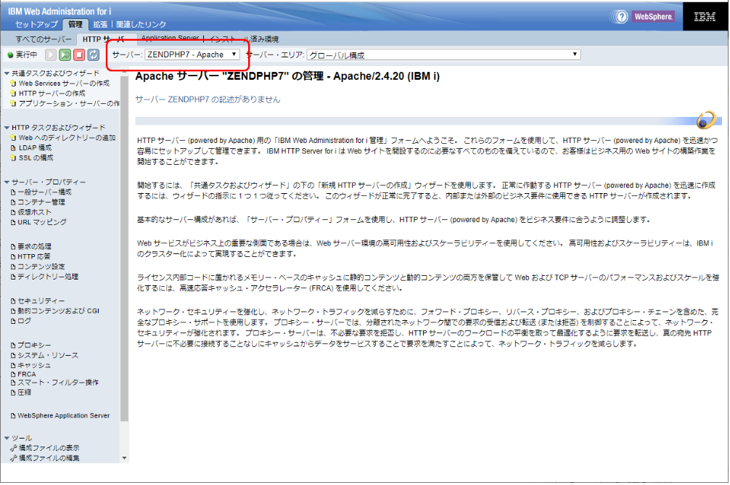Collapse the 共通タスクおよびウィザード section

[7, 73]
